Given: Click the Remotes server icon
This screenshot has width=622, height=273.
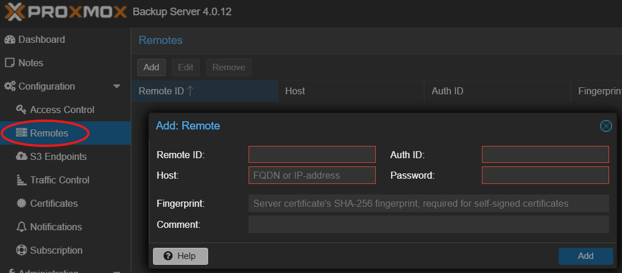Looking at the screenshot, I should click(22, 133).
